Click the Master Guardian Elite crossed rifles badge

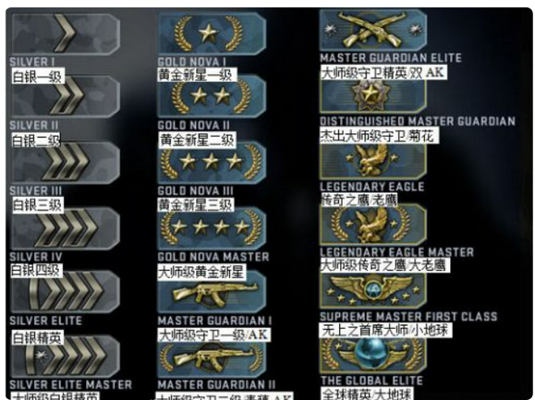373,30
